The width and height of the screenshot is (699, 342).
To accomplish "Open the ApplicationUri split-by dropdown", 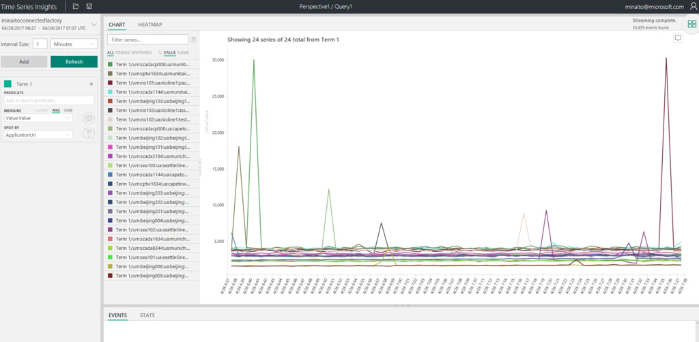I will click(x=38, y=134).
